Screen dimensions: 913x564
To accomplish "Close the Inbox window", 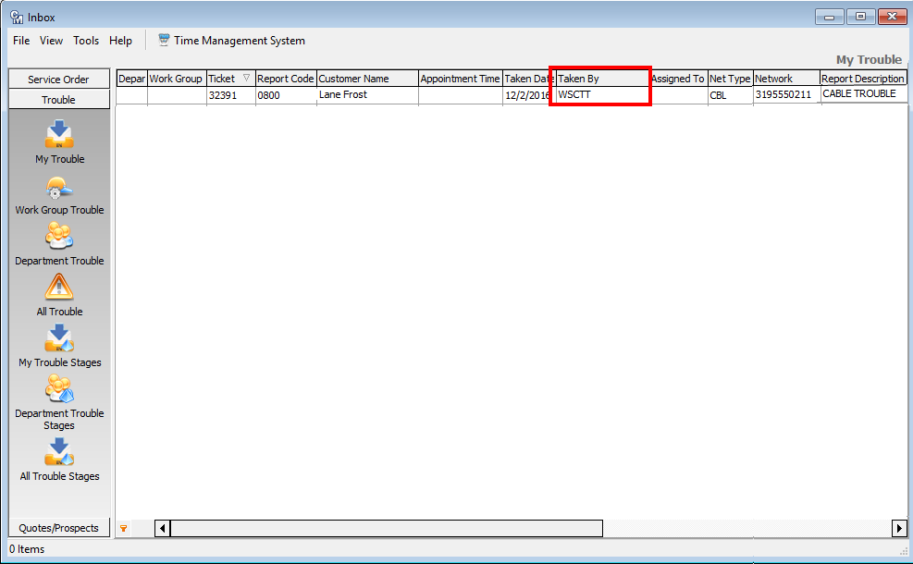I will pos(892,17).
